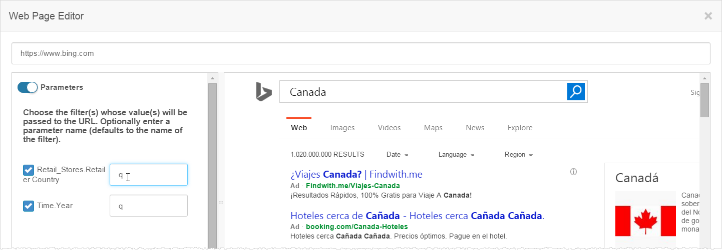This screenshot has height=251, width=722.
Task: Uncheck the Retail_Stores.Retailer Country checkbox
Action: [x=29, y=170]
